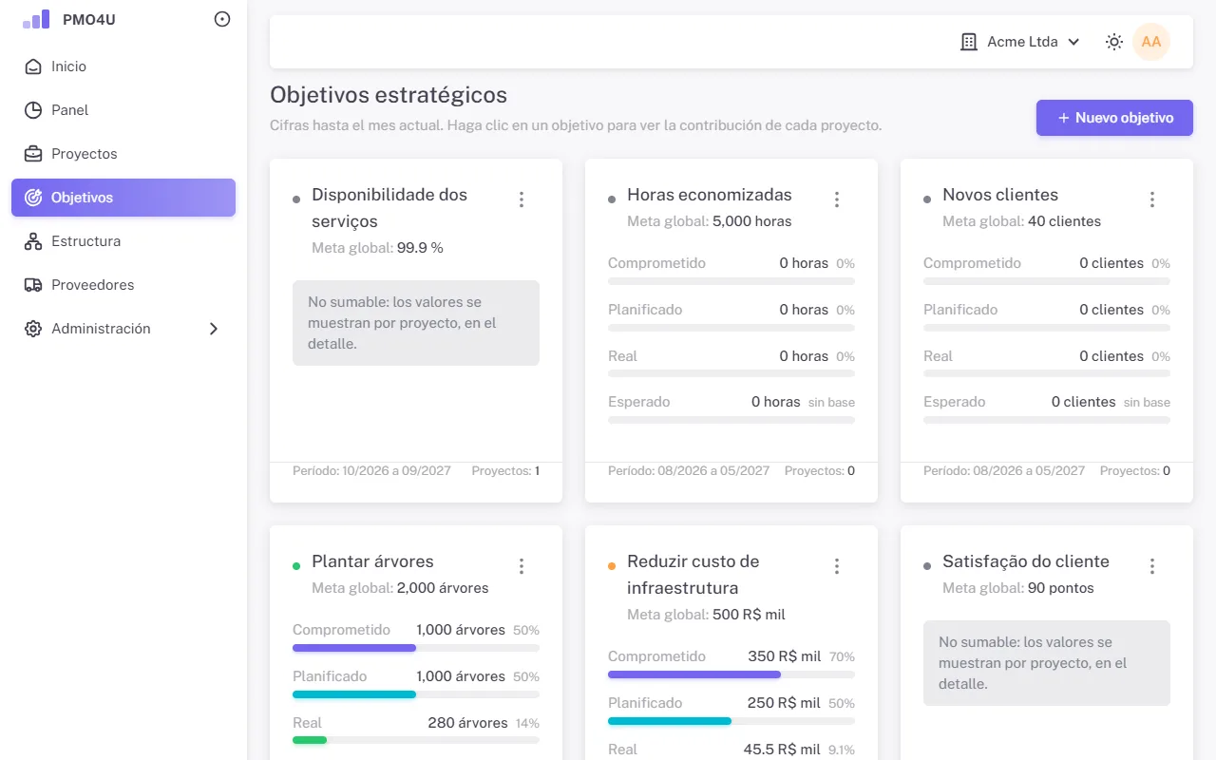Click the Objetivos target icon

coord(33,198)
